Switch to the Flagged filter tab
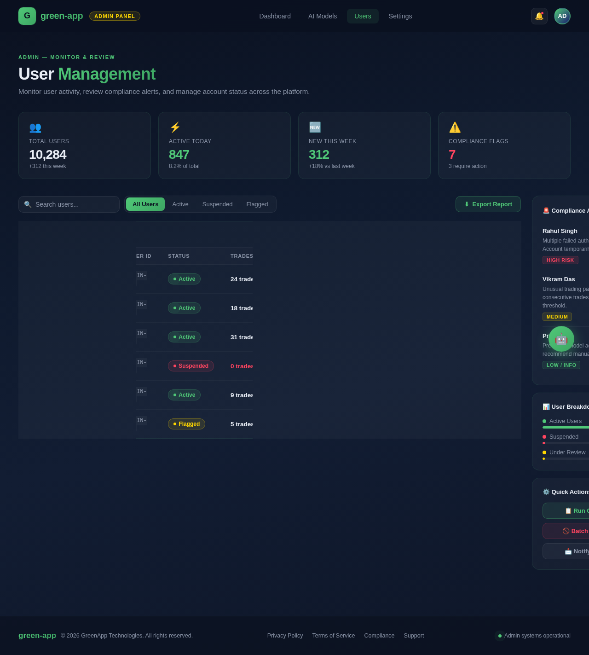The width and height of the screenshot is (589, 655). tap(257, 204)
